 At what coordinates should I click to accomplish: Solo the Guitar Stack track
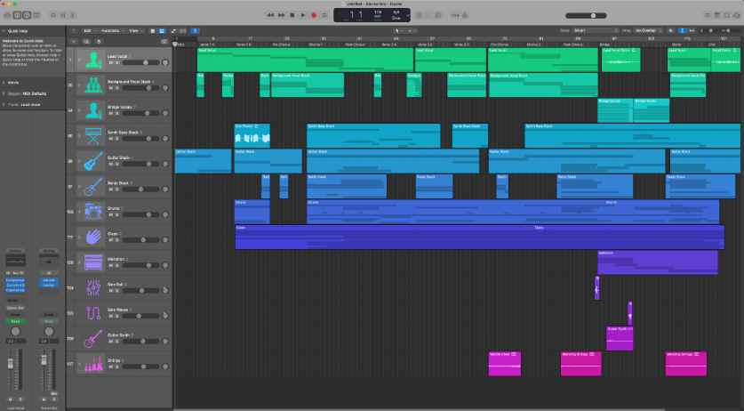point(117,164)
